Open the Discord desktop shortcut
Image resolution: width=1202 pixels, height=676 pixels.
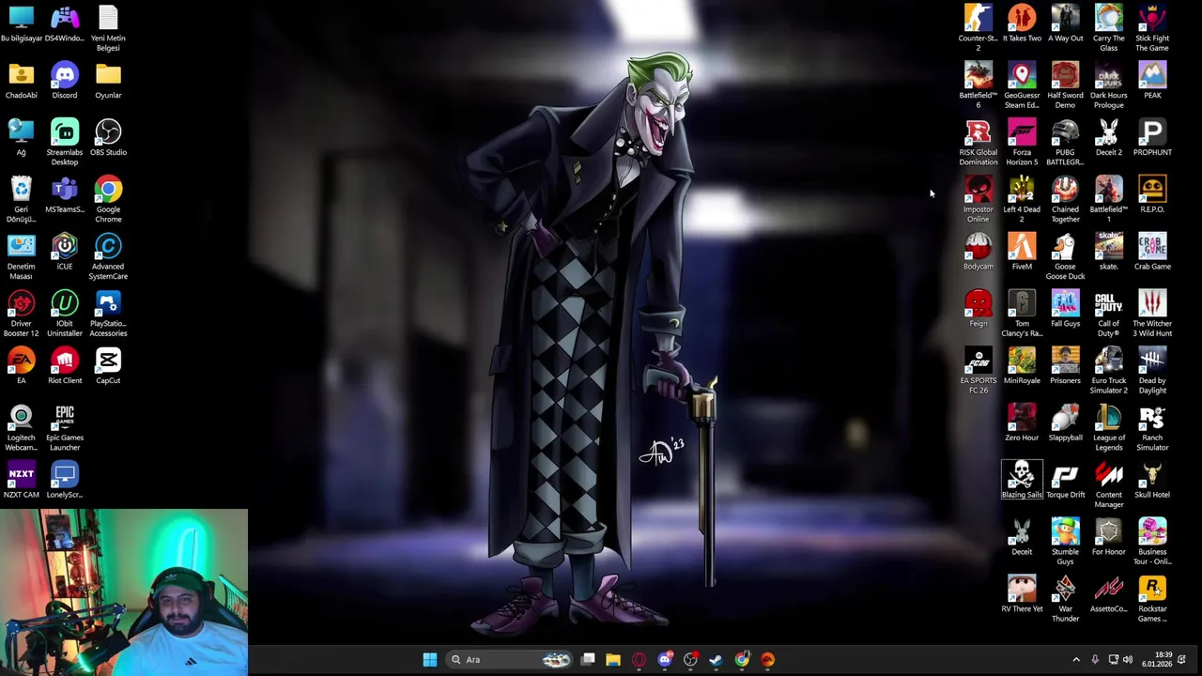[x=65, y=80]
